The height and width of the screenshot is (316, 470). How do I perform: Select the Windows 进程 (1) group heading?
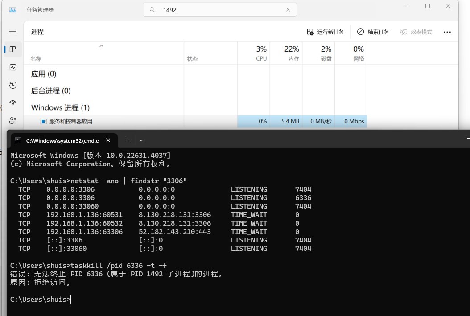[60, 107]
